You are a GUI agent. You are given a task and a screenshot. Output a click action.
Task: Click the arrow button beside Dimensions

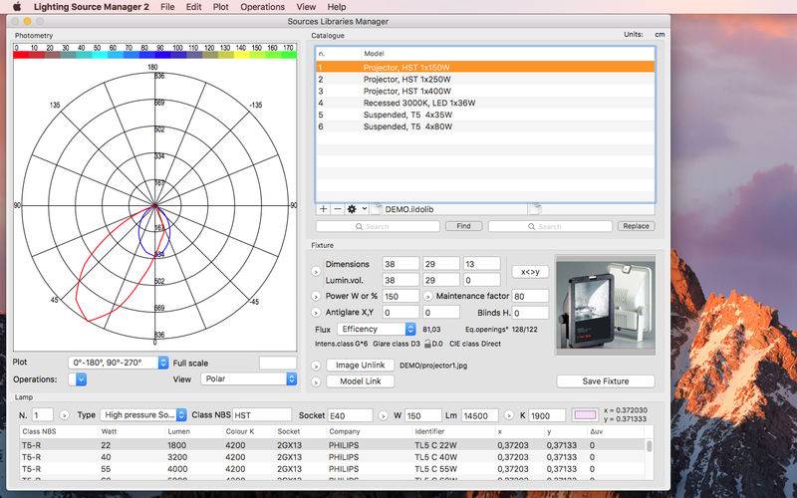317,271
